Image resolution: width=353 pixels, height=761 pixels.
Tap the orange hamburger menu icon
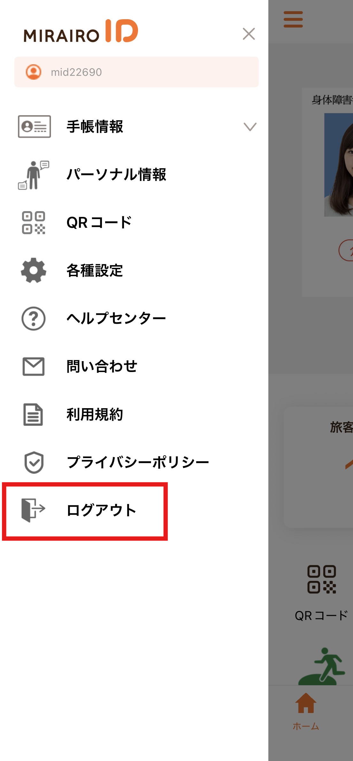click(x=293, y=19)
